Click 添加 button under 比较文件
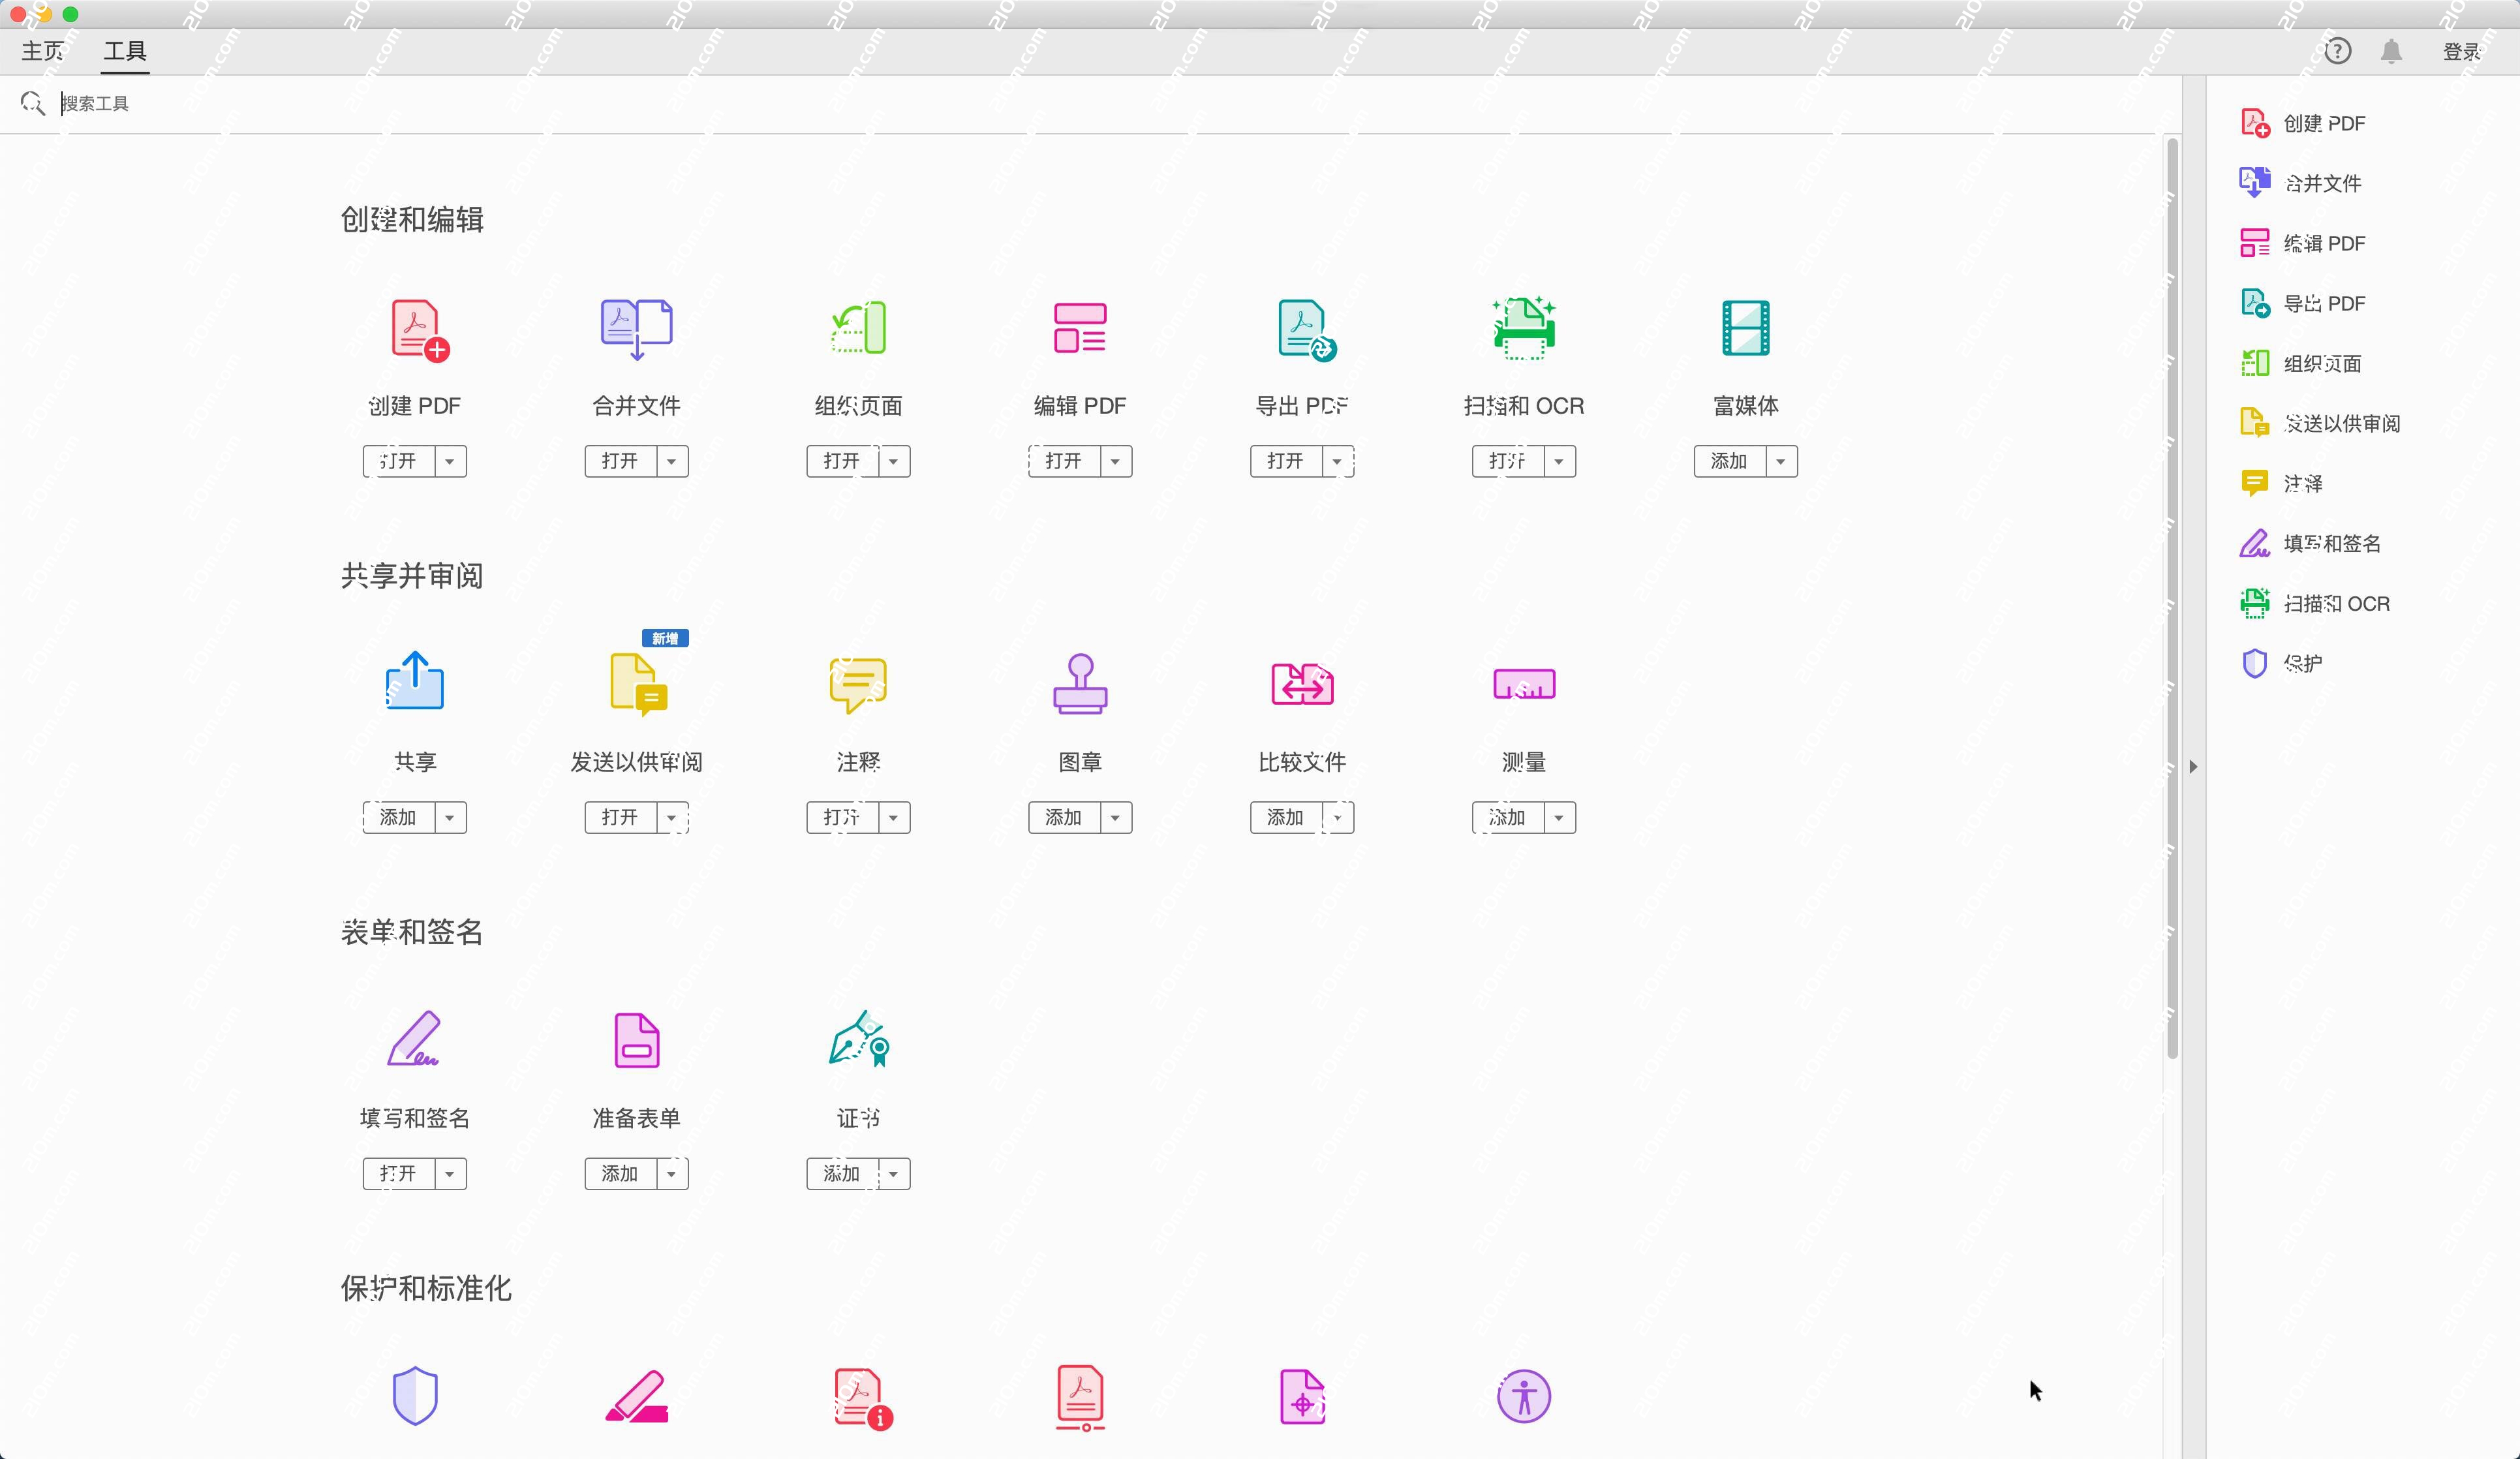 [1286, 817]
